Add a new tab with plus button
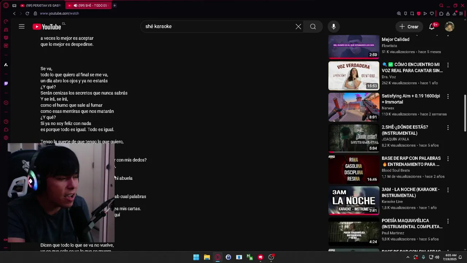The image size is (467, 263). pos(115,5)
